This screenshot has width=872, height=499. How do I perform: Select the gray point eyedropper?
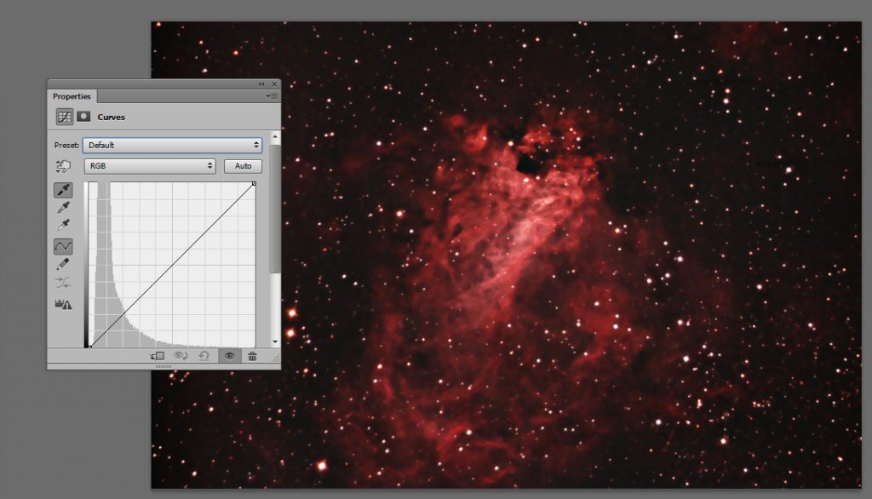point(63,208)
